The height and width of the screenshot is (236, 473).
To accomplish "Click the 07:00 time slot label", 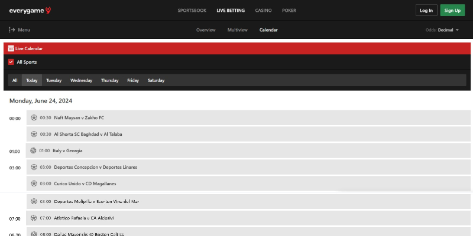I will (15, 219).
